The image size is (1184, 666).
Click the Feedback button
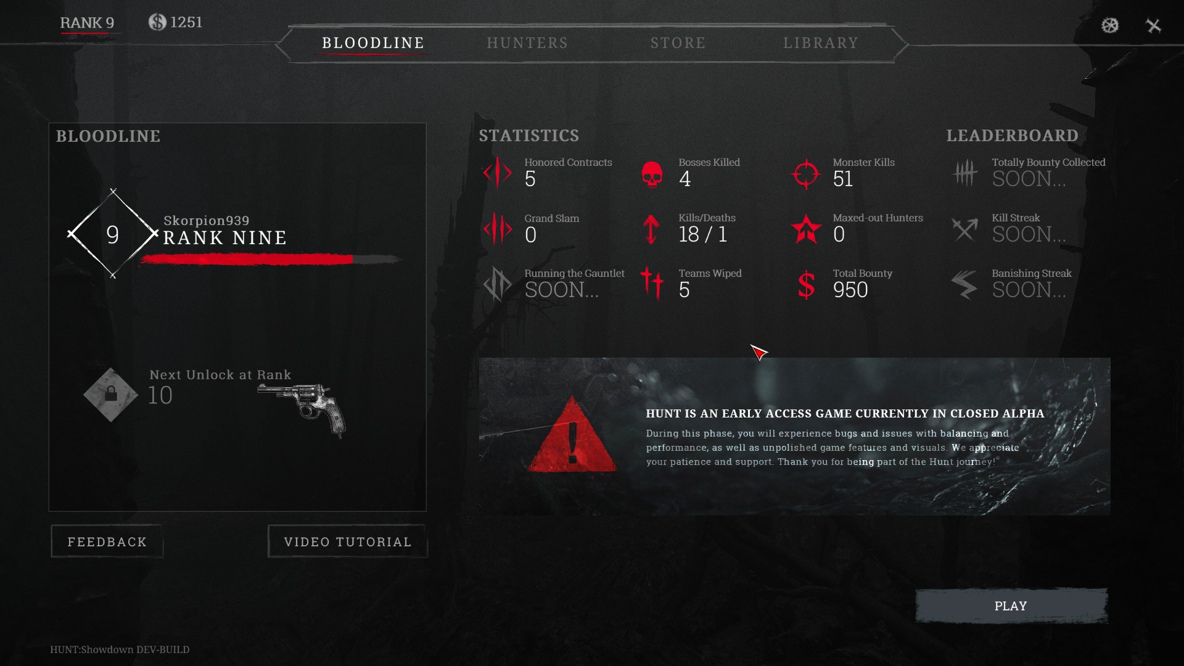[107, 541]
